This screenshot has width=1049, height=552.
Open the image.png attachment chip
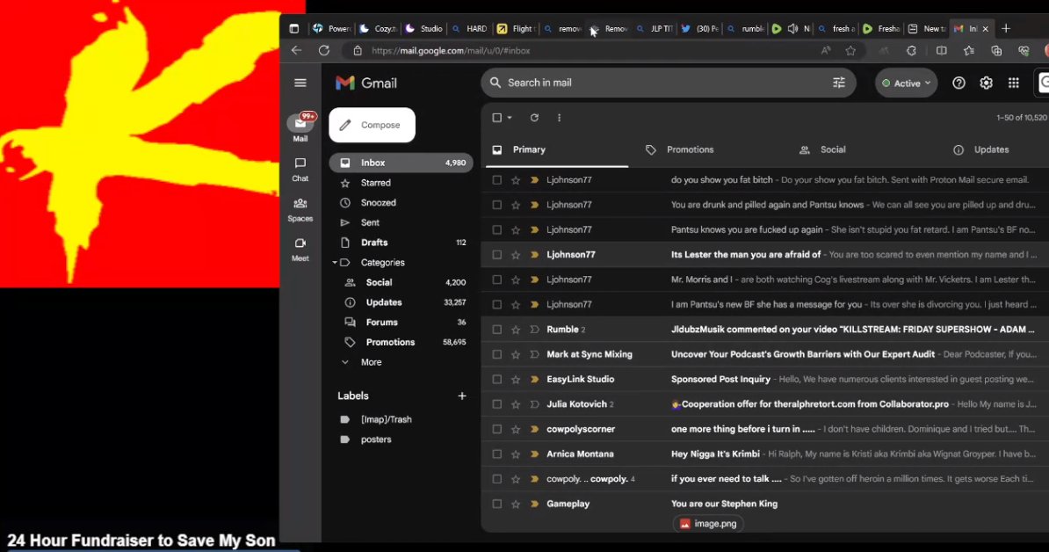pyautogui.click(x=708, y=524)
